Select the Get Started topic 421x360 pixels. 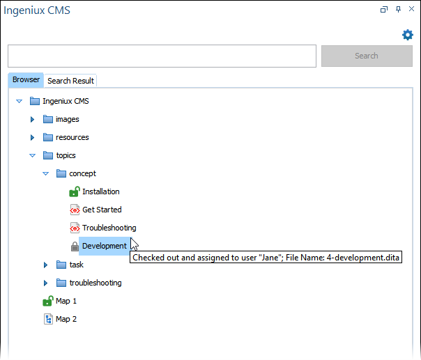coord(102,210)
